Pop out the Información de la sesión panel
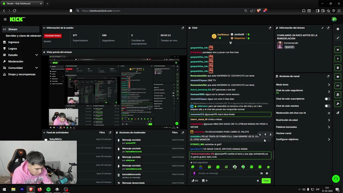This screenshot has height=193, width=343. pos(183,28)
